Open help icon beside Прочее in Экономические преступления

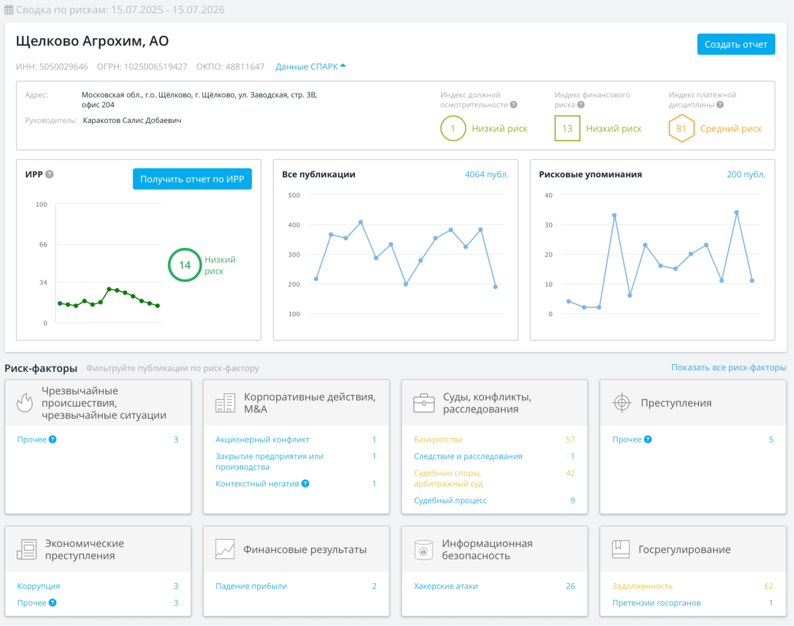pyautogui.click(x=52, y=603)
